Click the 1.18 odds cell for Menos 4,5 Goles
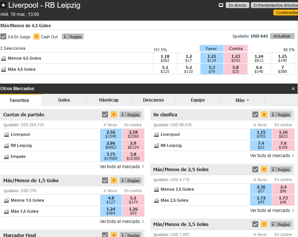This screenshot has width=298, height=237. pos(165,58)
